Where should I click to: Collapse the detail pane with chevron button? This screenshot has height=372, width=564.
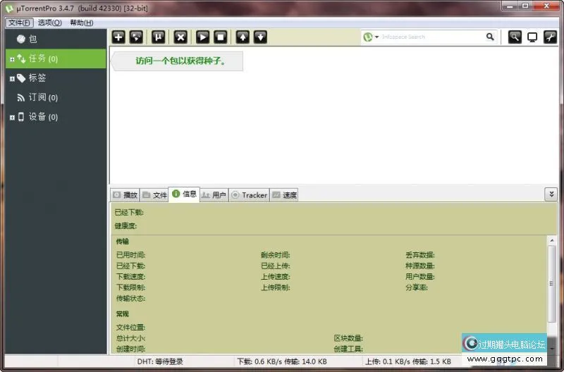tap(551, 194)
